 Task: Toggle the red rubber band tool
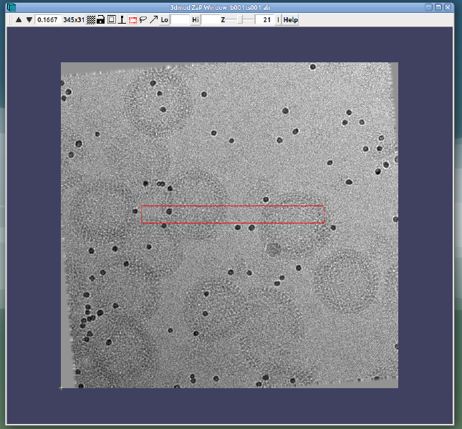click(x=133, y=20)
